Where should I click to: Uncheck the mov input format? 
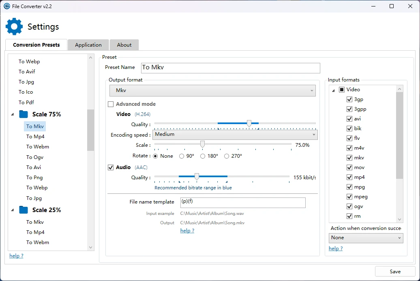349,167
